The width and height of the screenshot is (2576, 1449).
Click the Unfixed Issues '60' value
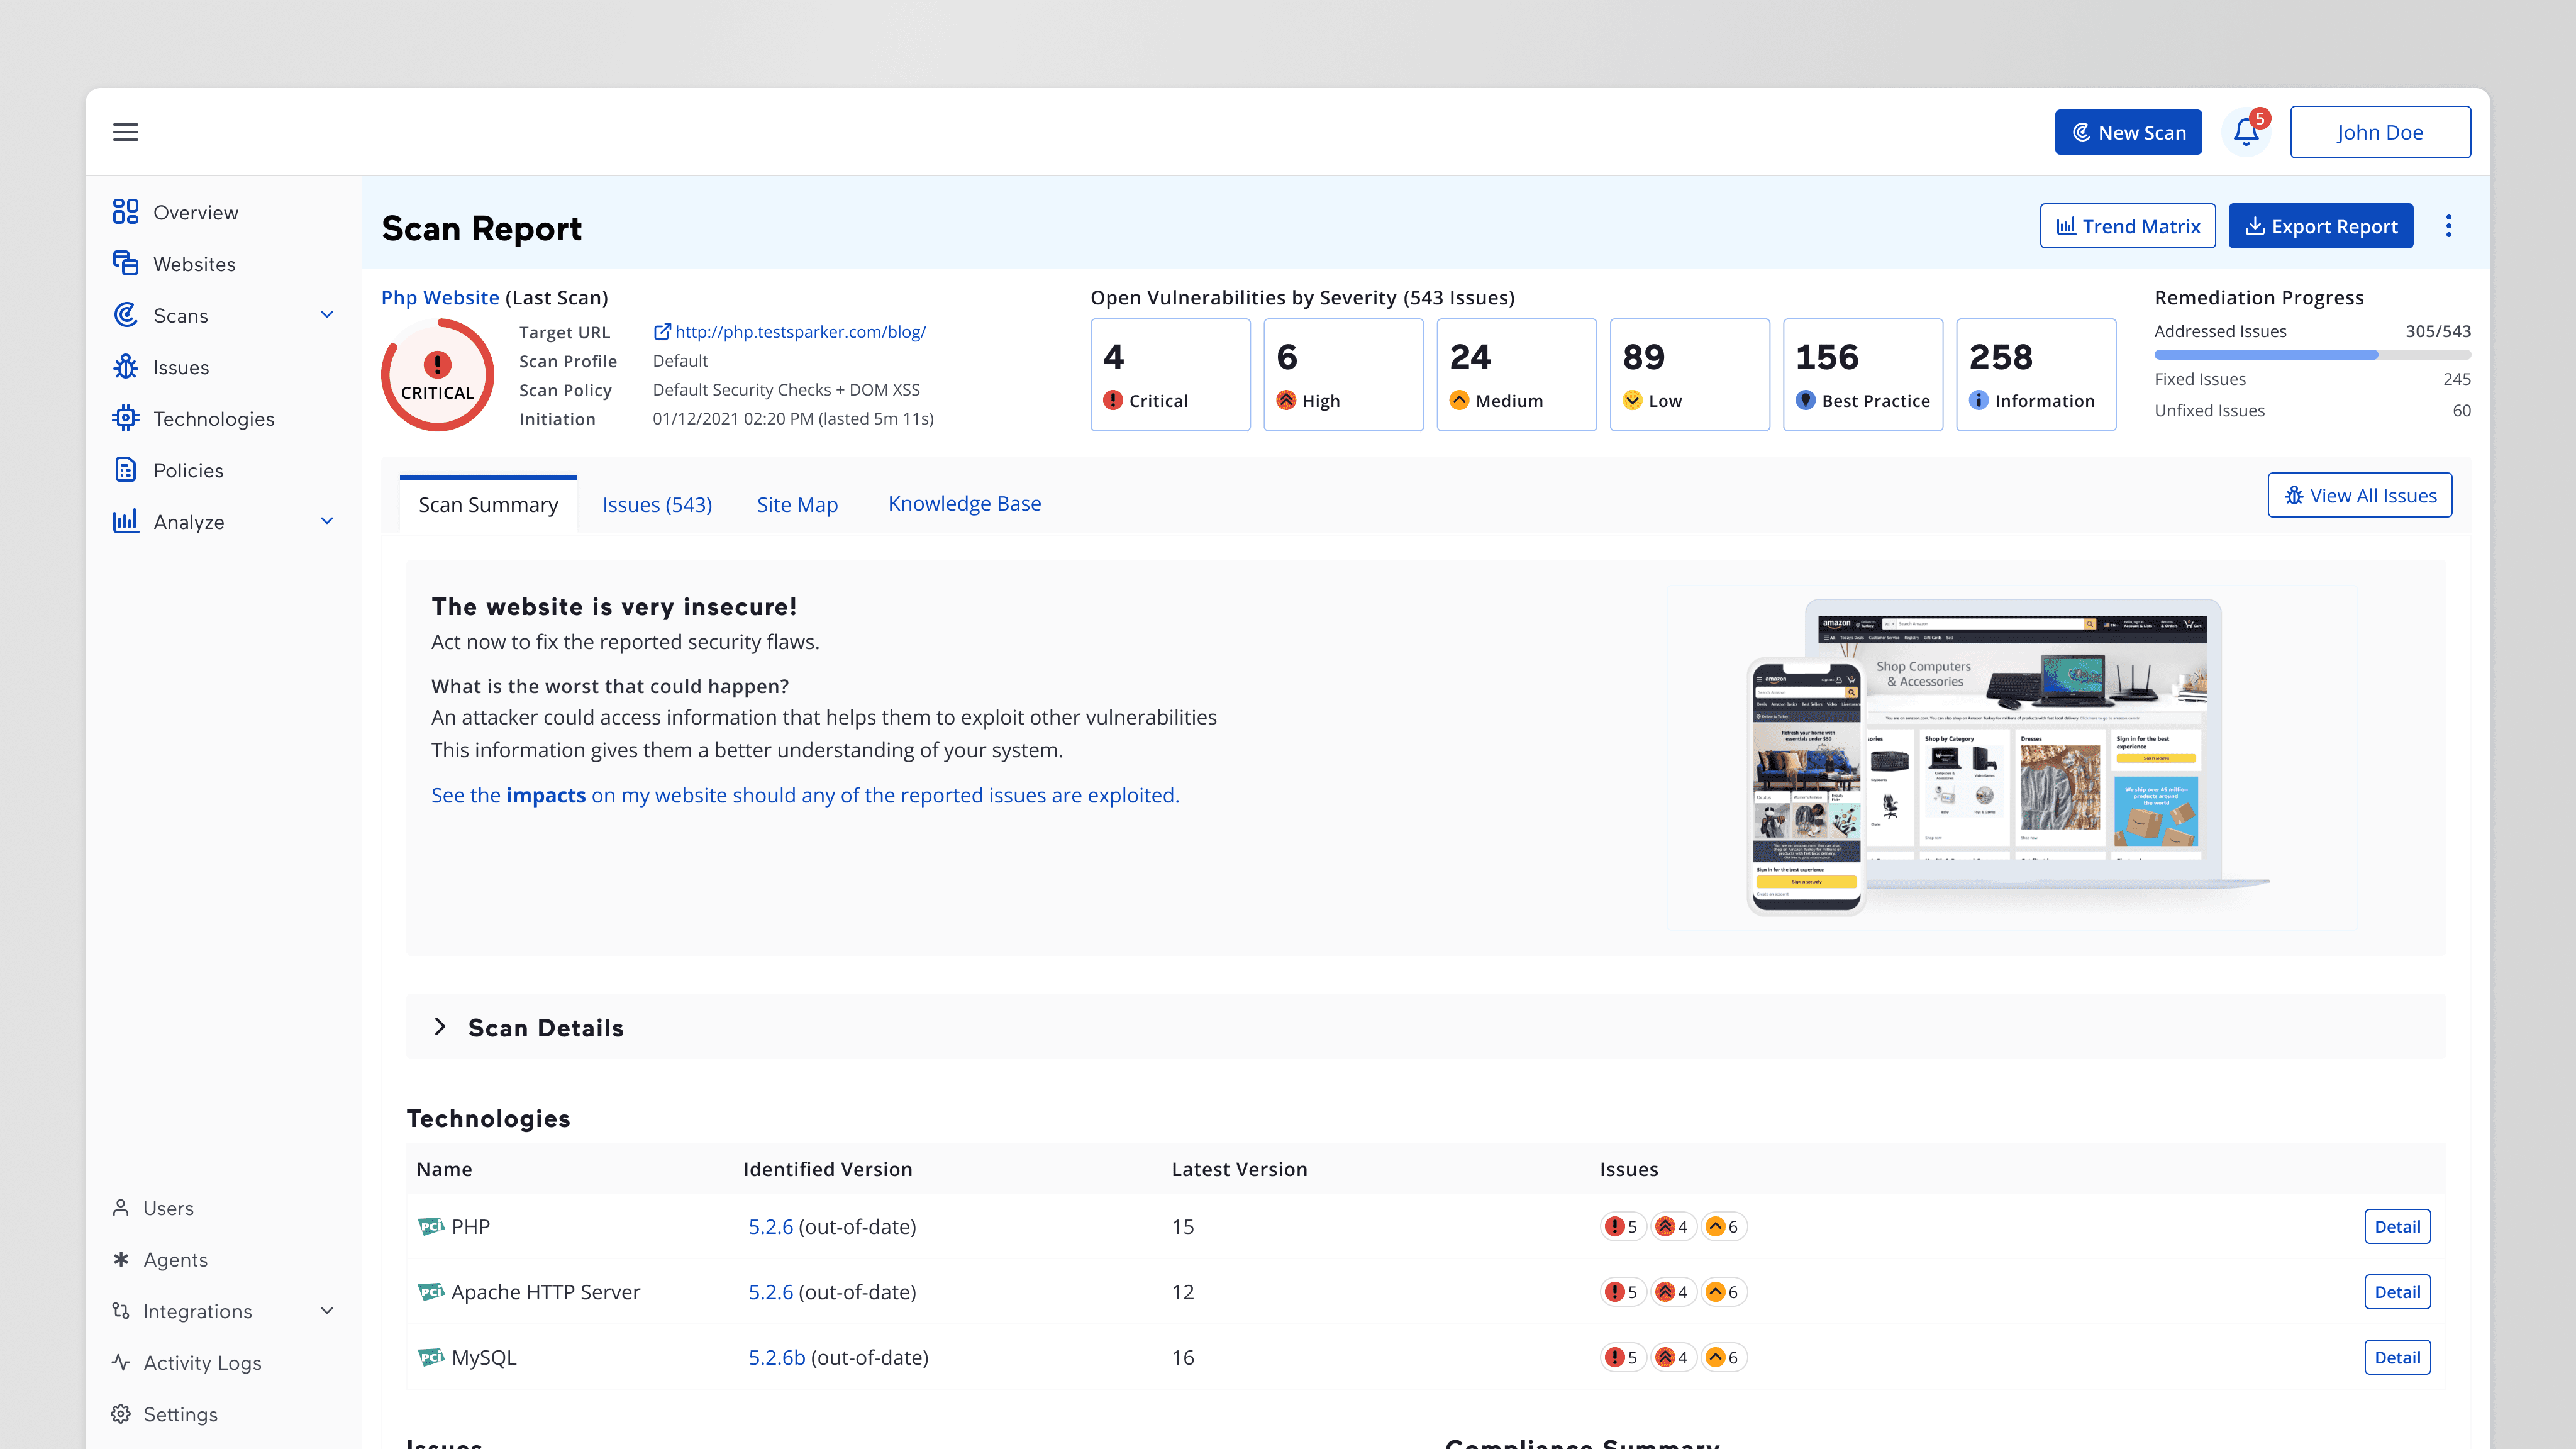tap(2461, 410)
